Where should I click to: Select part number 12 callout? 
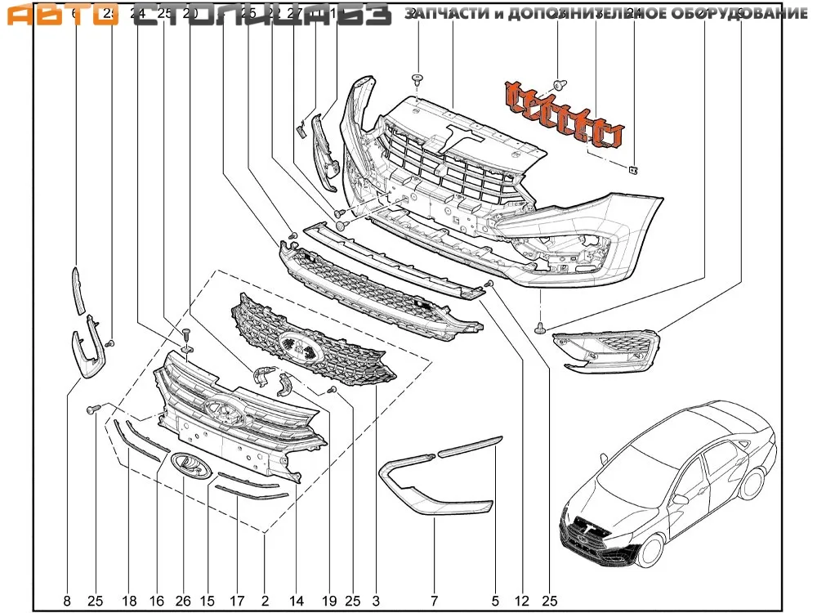[520, 602]
